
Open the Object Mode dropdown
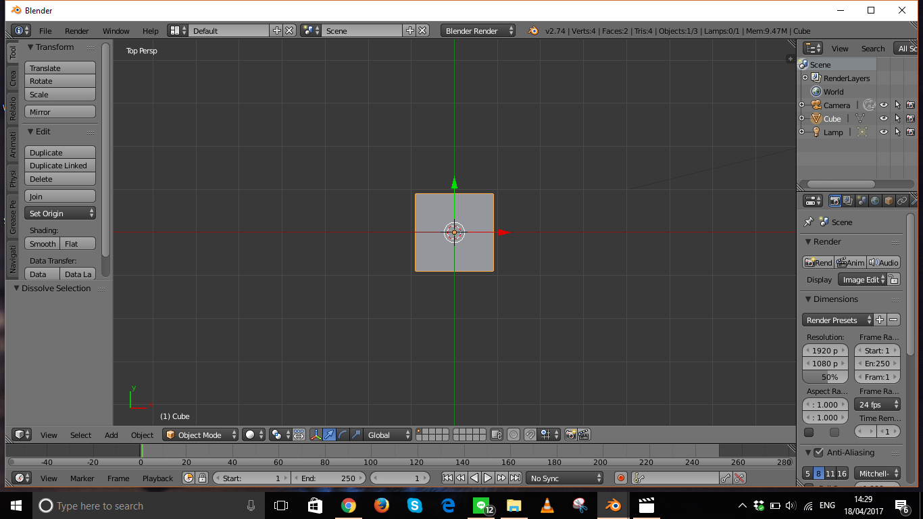pyautogui.click(x=201, y=435)
